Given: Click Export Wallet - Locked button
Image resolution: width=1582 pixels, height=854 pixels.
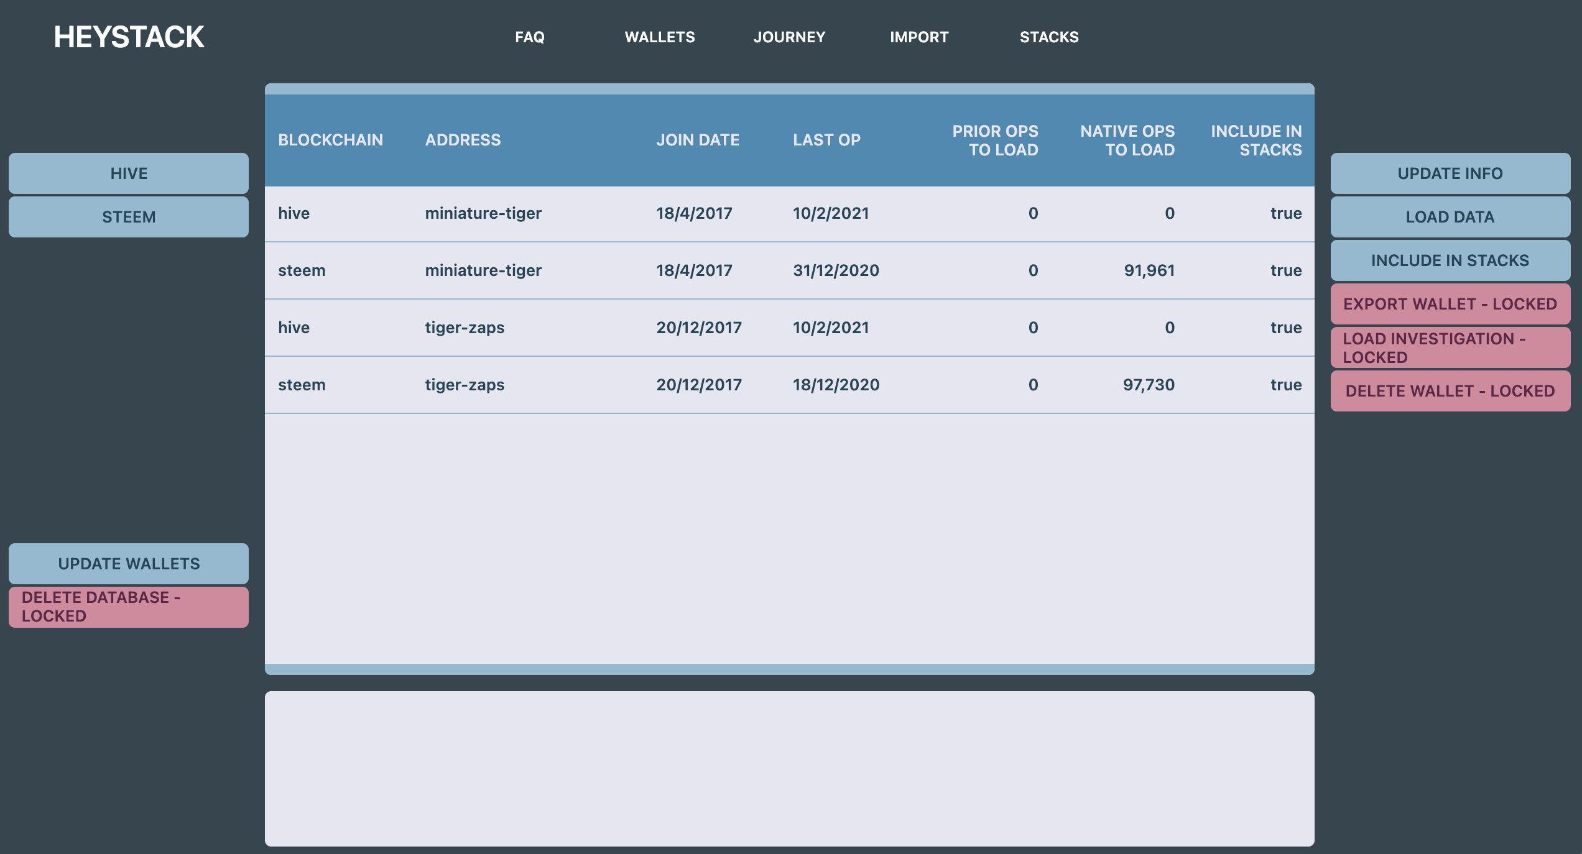Looking at the screenshot, I should click(x=1450, y=304).
